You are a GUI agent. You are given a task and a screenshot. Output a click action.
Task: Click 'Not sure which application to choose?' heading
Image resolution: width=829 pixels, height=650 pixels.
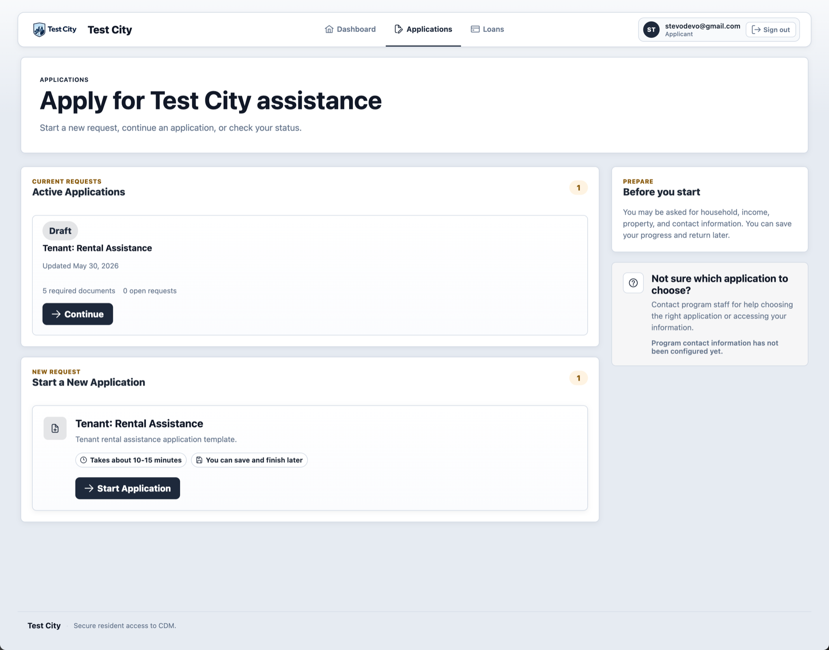[719, 284]
